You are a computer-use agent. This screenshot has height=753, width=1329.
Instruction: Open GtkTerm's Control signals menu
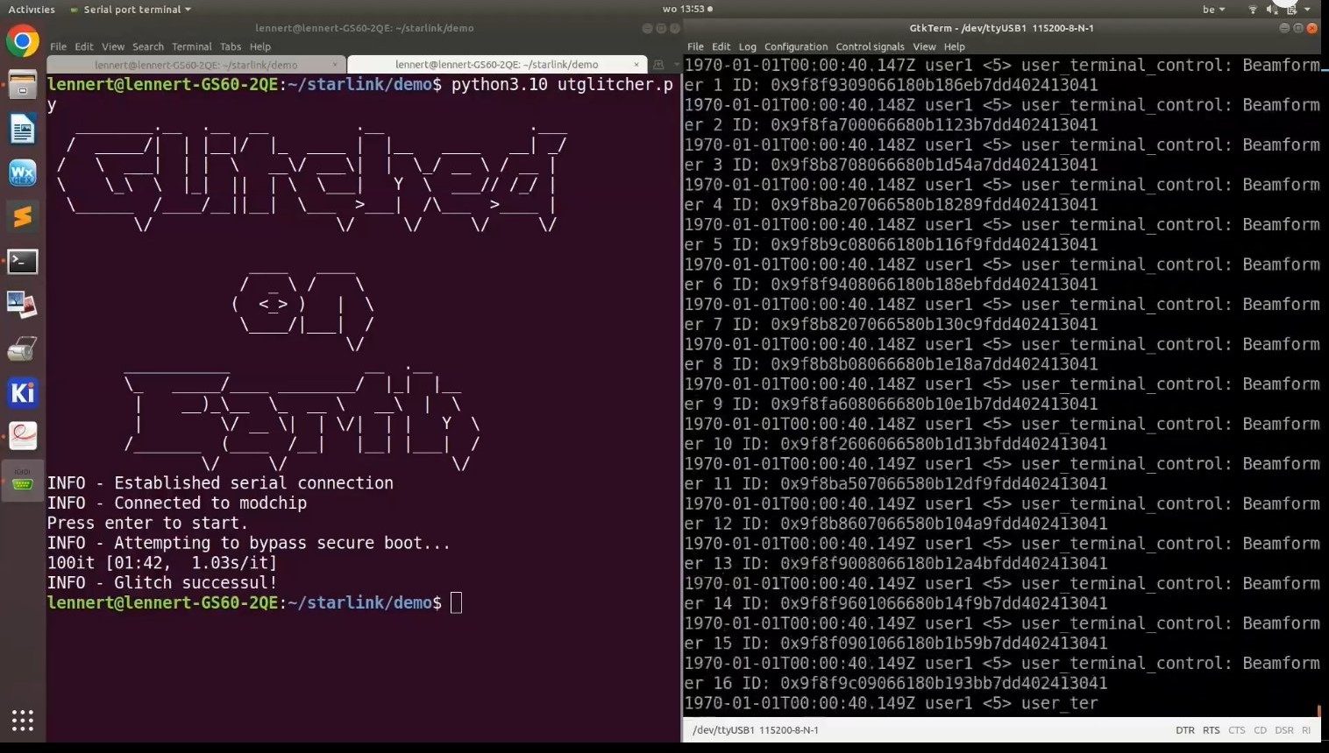[x=870, y=46]
